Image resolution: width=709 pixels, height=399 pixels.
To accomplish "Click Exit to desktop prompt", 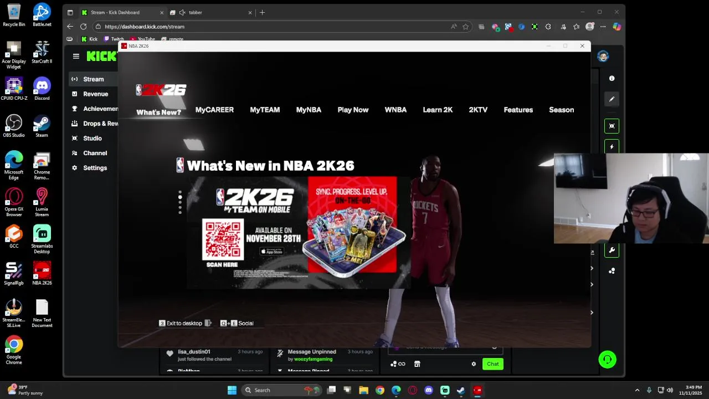I will (x=185, y=323).
